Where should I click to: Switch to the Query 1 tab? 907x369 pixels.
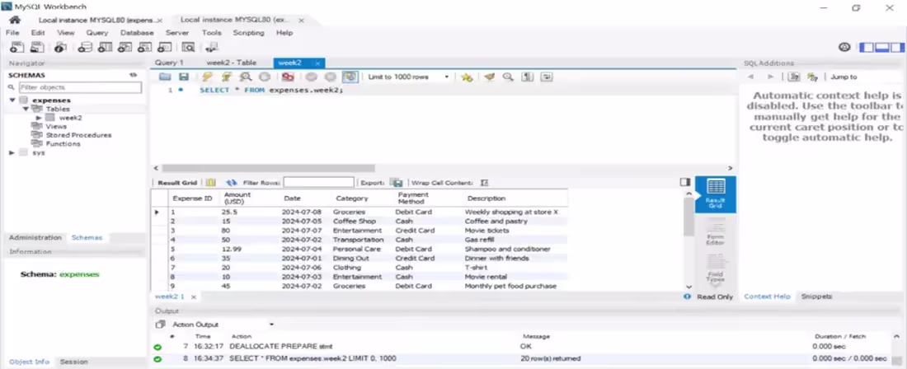point(170,63)
